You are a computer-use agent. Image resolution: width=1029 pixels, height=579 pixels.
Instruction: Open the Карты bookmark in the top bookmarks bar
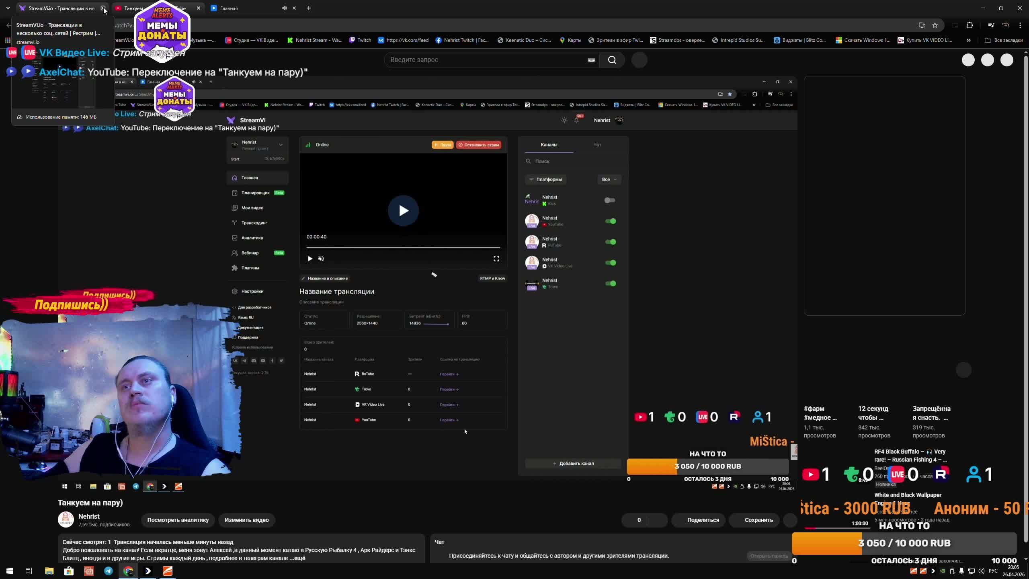pos(570,40)
